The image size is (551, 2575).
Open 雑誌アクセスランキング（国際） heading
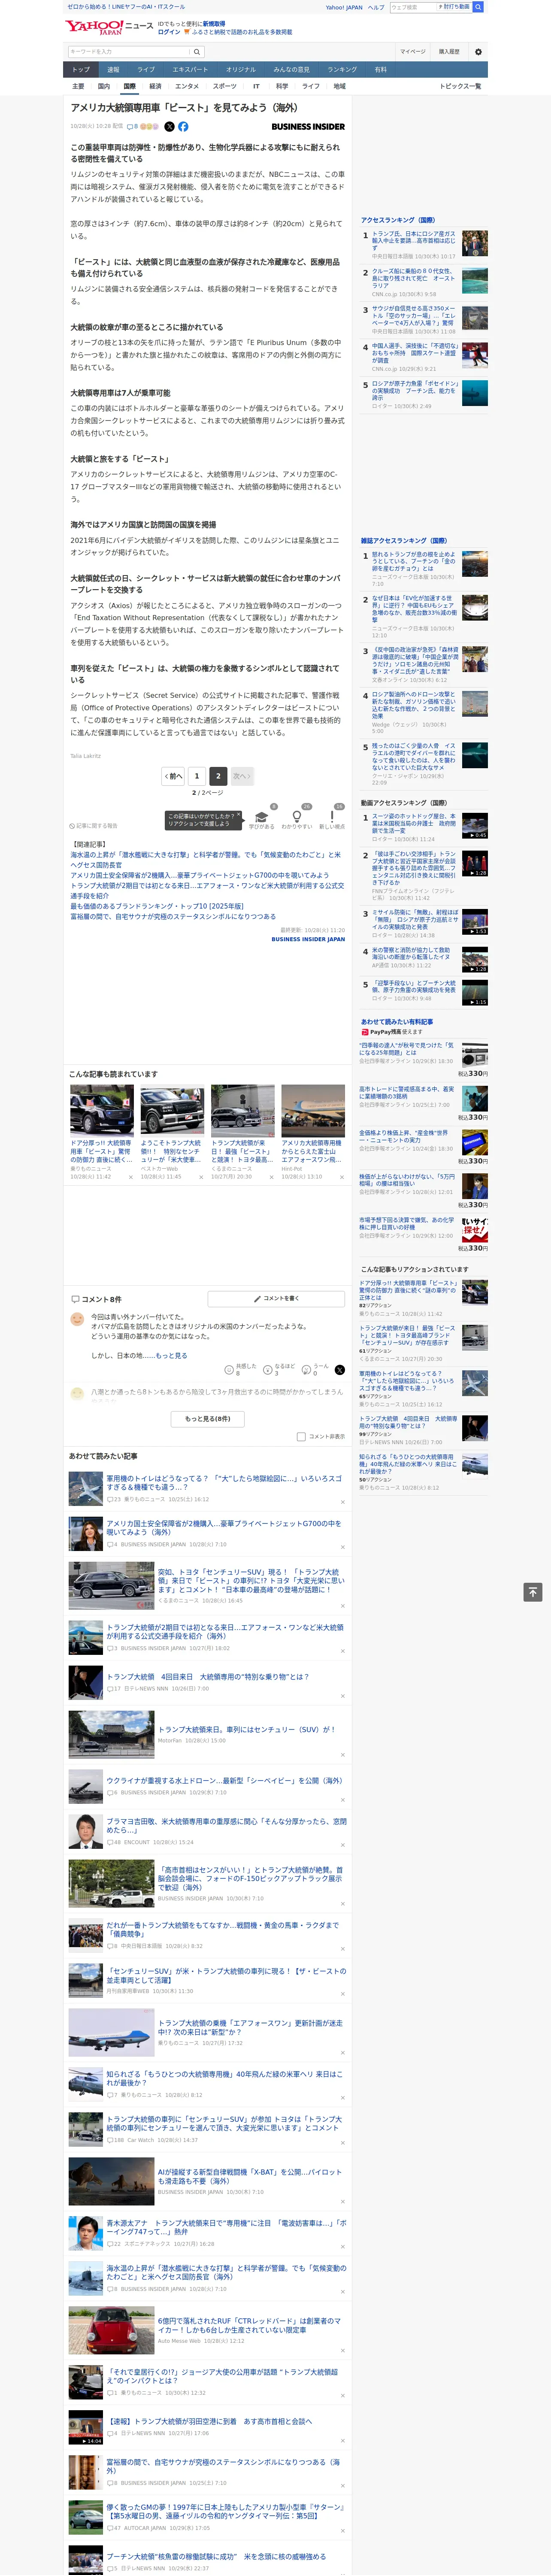[404, 541]
